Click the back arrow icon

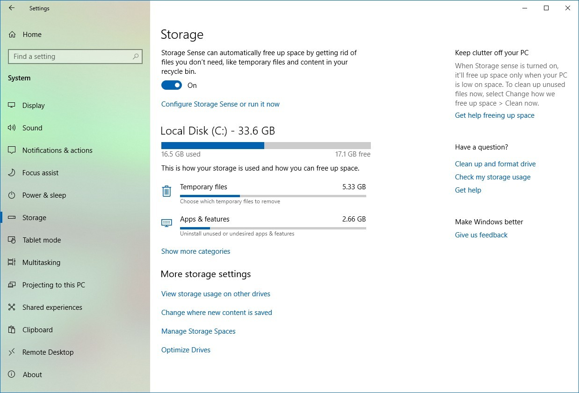tap(12, 8)
